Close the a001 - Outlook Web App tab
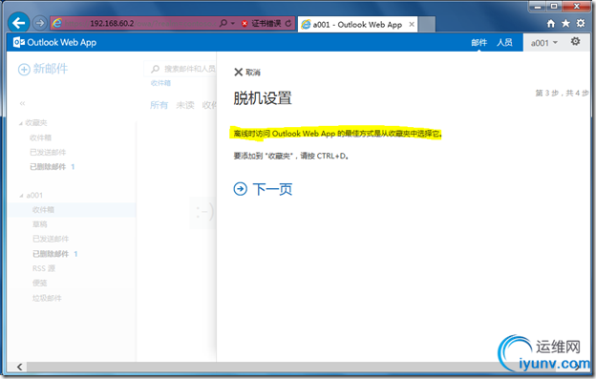 pos(412,24)
